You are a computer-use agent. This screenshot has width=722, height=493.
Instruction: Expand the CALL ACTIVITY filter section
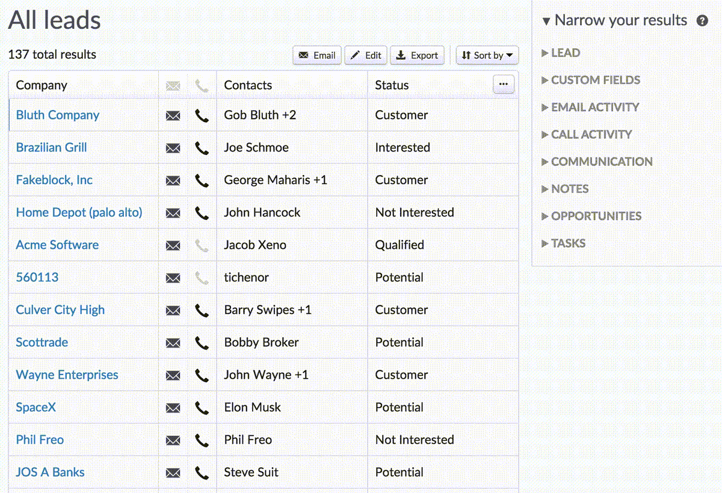(587, 134)
